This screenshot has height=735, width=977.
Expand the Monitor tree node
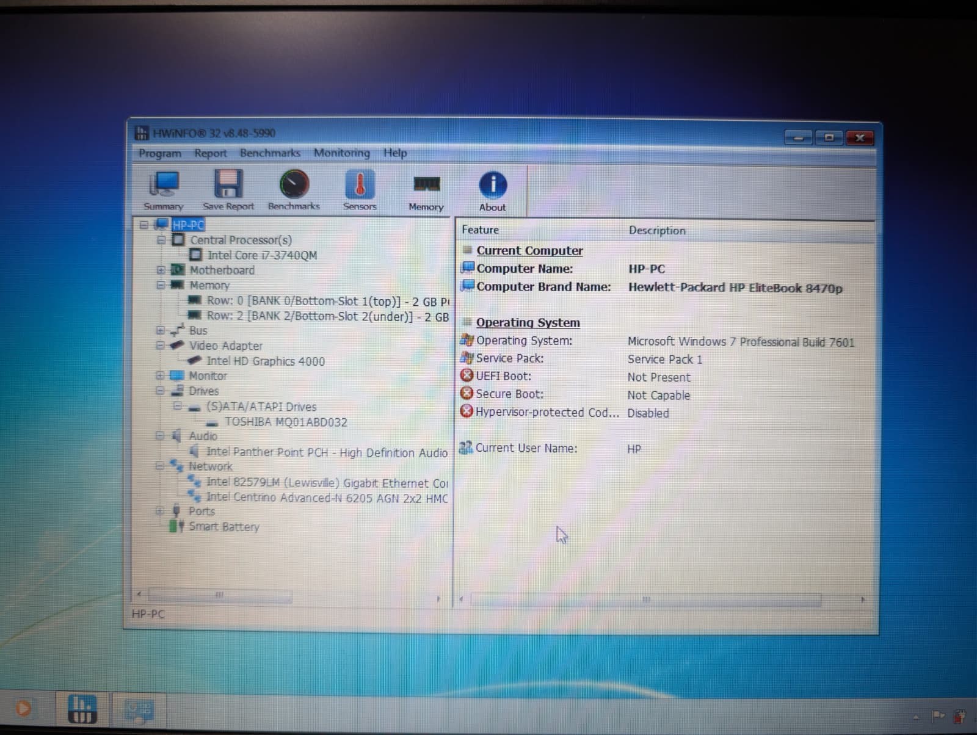tap(160, 375)
